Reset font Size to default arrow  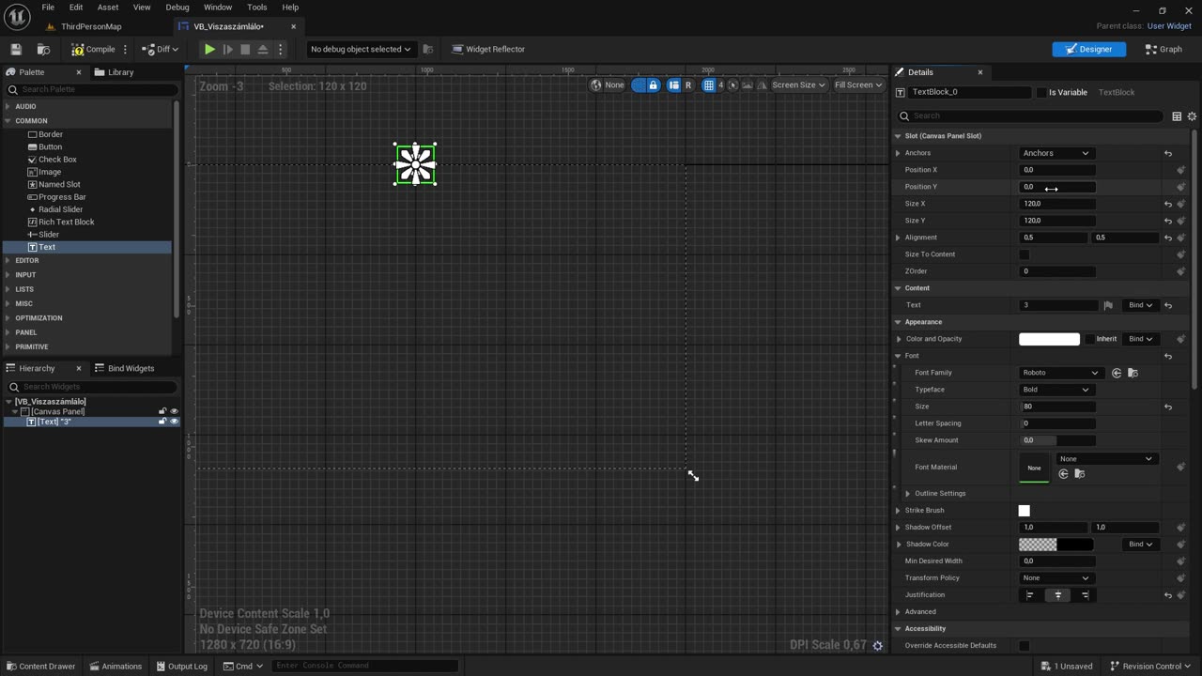tap(1168, 407)
